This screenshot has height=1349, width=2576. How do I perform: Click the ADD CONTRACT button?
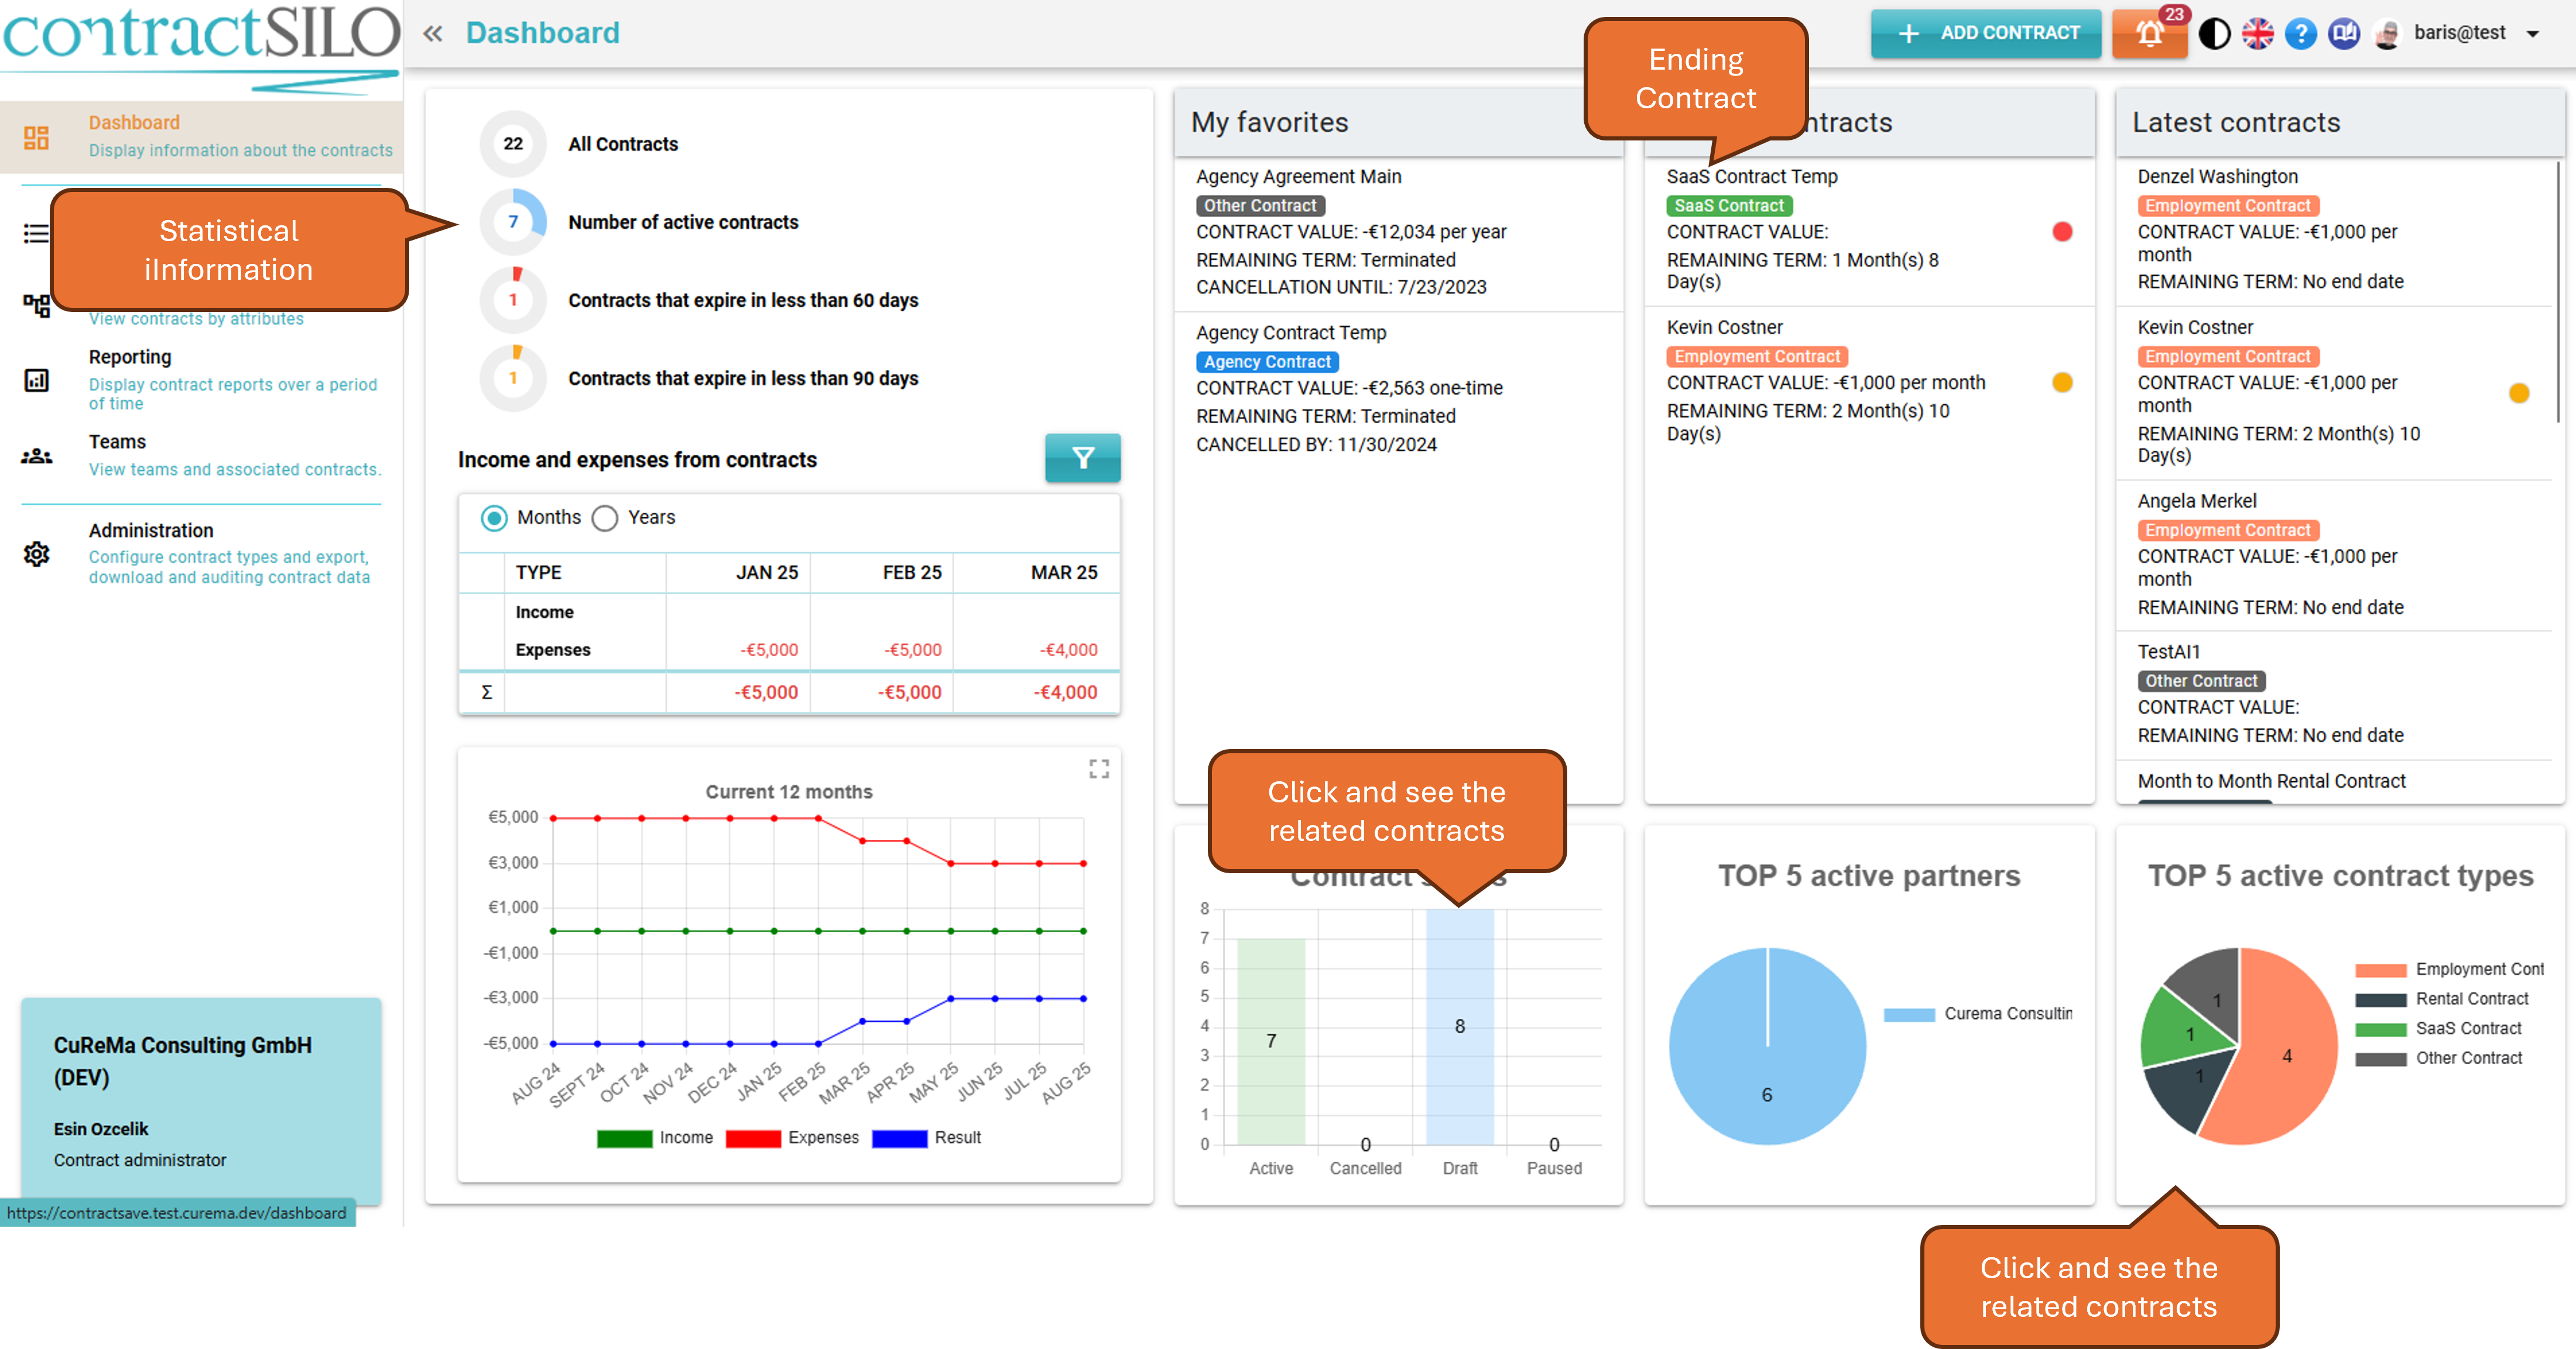tap(1985, 33)
